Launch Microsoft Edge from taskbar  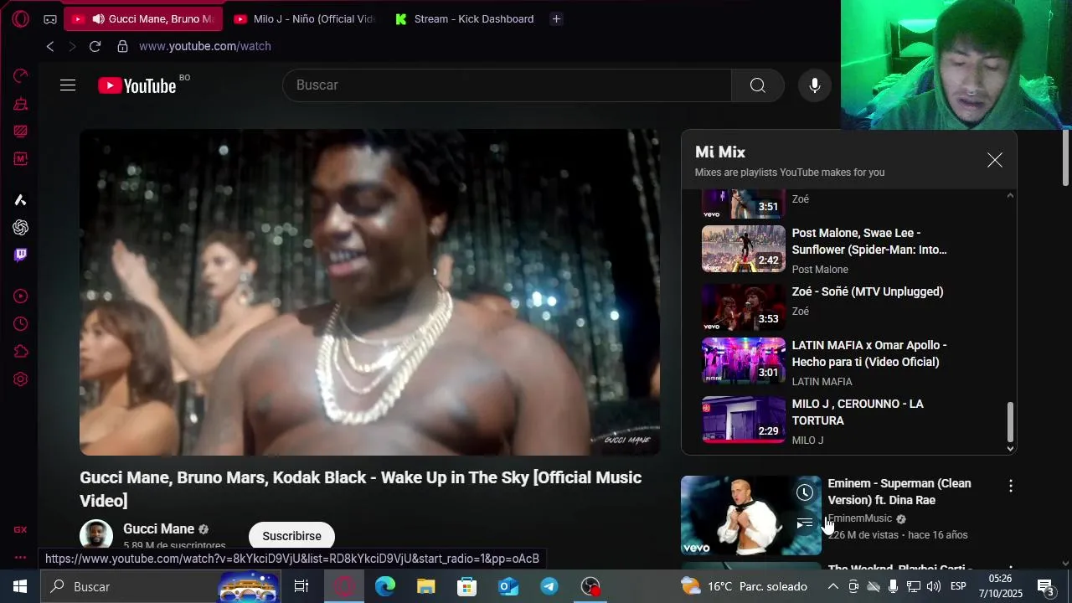click(384, 586)
